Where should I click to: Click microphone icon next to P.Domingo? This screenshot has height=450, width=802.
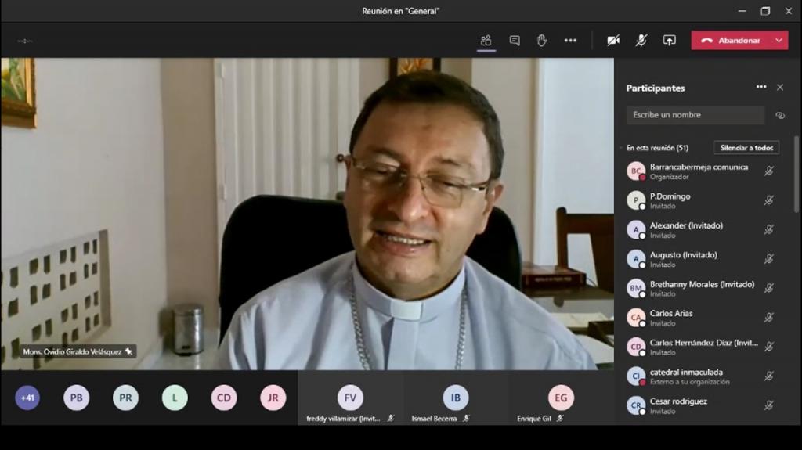click(x=768, y=200)
